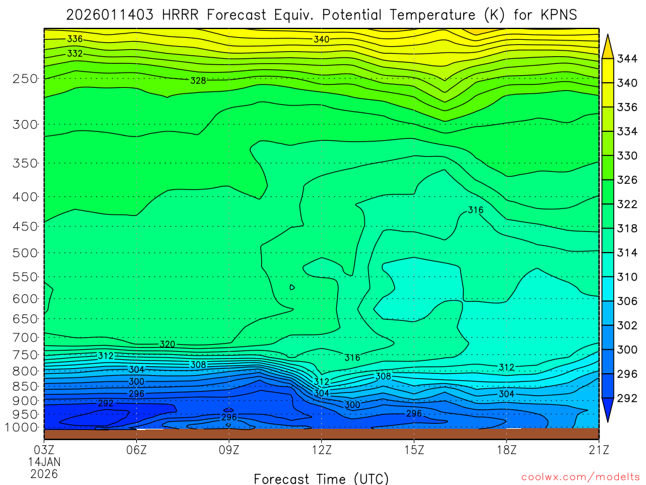This screenshot has width=646, height=485.
Task: Click the 310 colorbar value label
Action: 626,277
